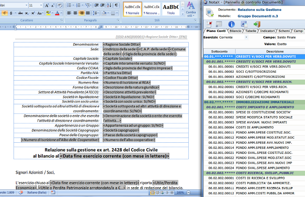Image resolution: width=305 pixels, height=197 pixels.
Task: Switch to the Bilancio tab
Action: click(x=235, y=31)
